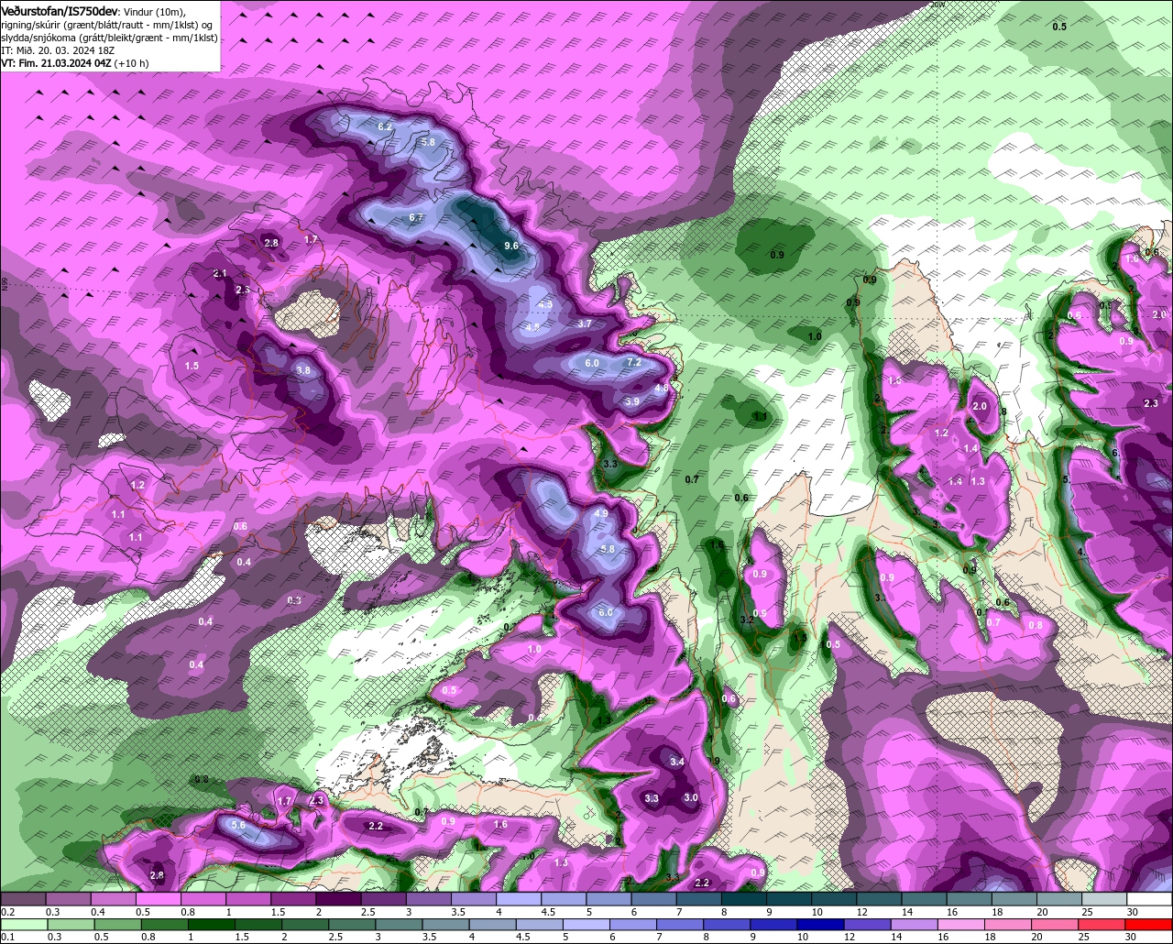Image resolution: width=1173 pixels, height=944 pixels.
Task: Click the 5.6 value label on the map
Action: point(238,825)
